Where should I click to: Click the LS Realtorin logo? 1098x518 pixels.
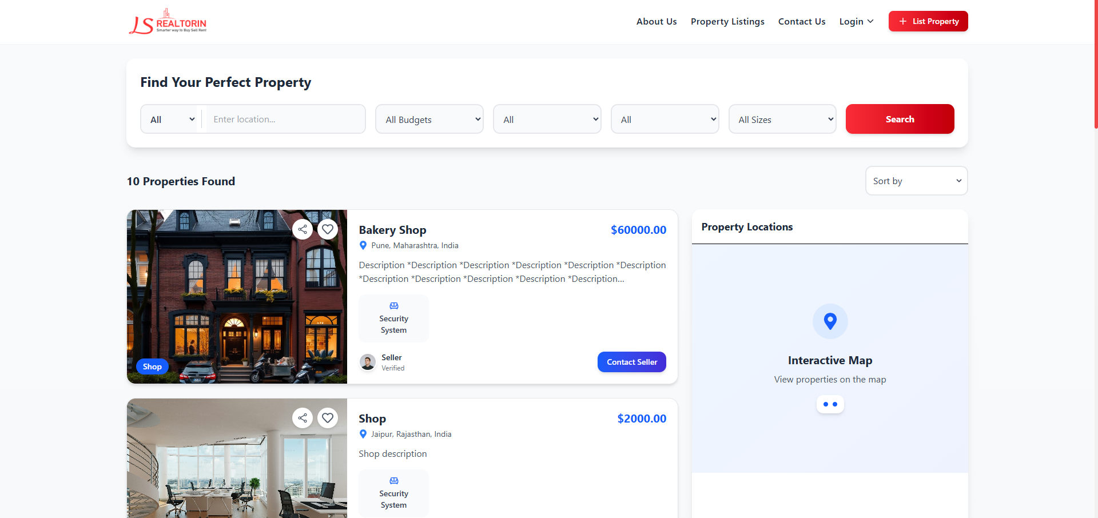pos(168,22)
